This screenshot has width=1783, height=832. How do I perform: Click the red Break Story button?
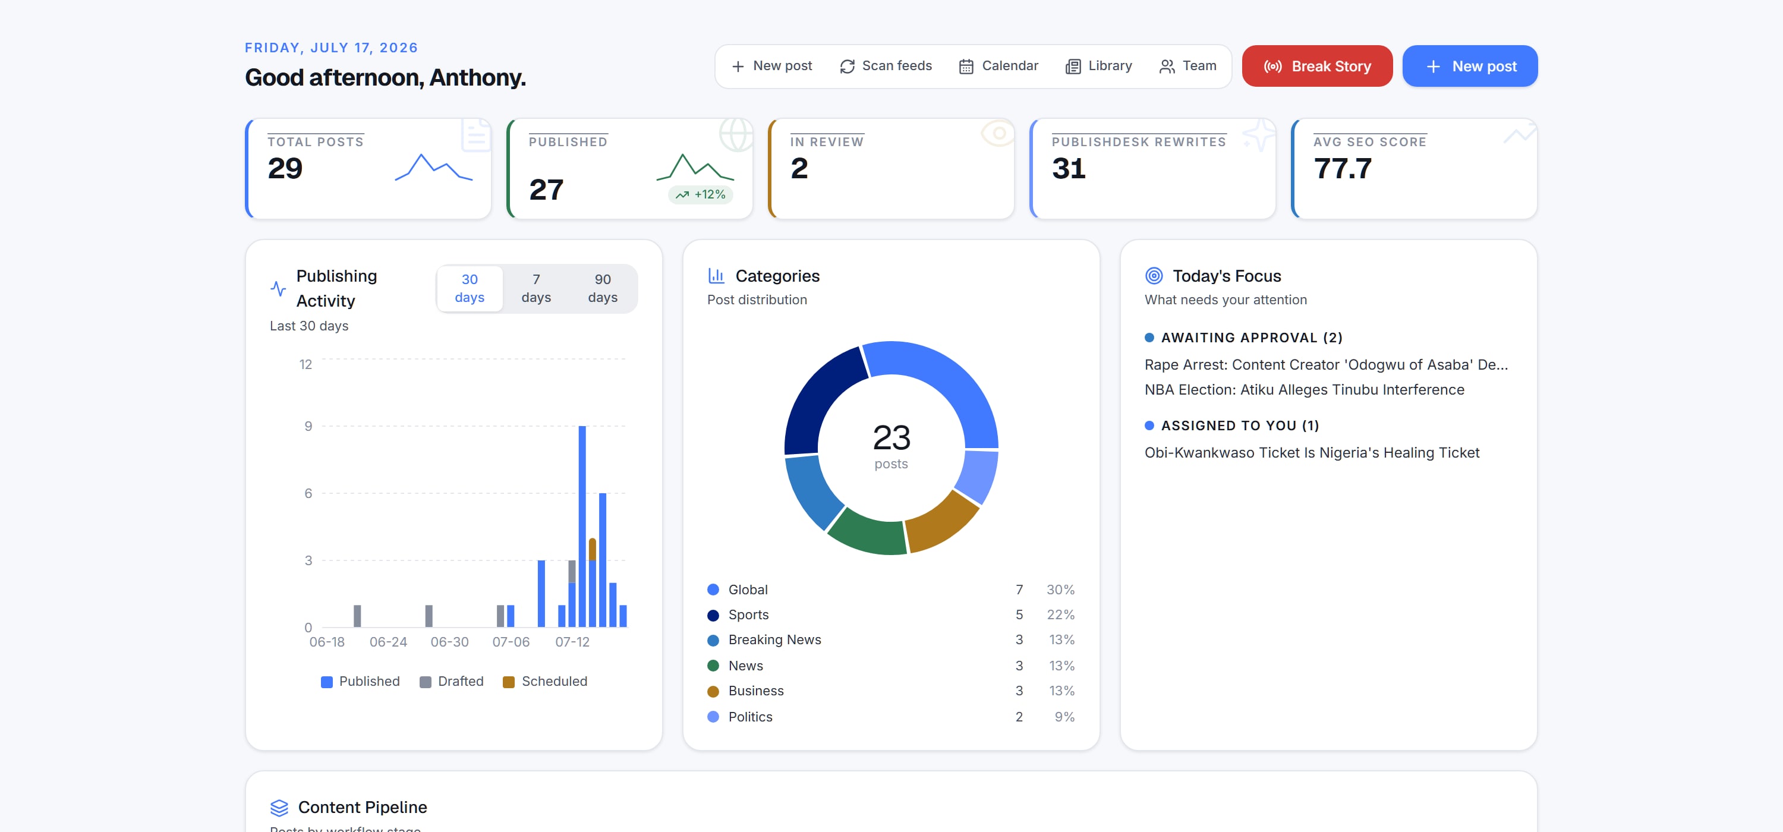pyautogui.click(x=1316, y=66)
